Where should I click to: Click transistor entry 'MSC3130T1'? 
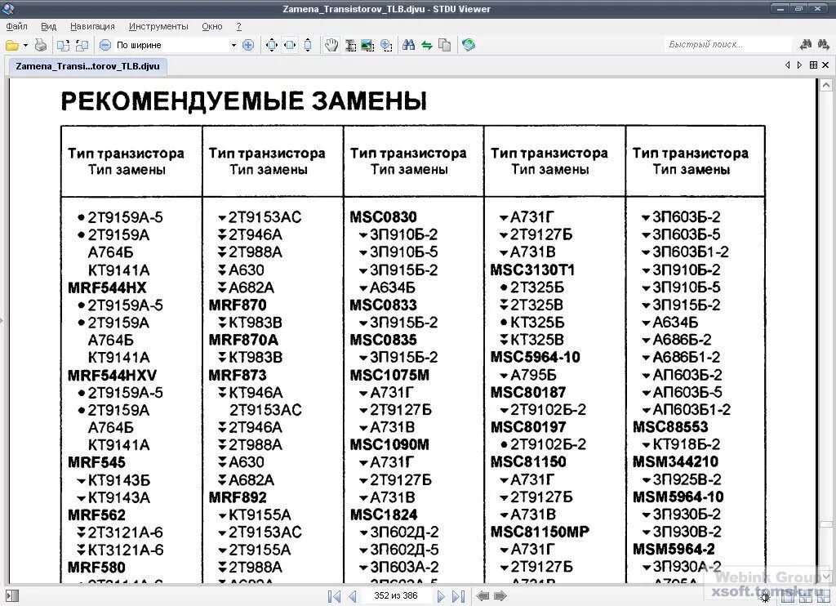tap(532, 270)
